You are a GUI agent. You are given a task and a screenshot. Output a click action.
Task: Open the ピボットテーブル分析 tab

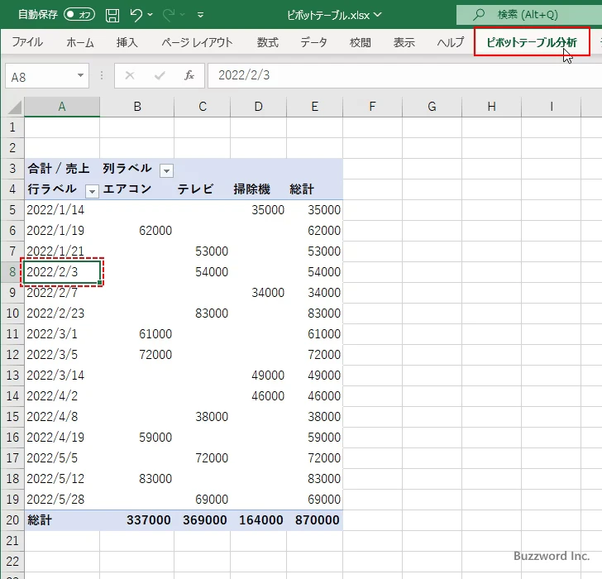(532, 42)
